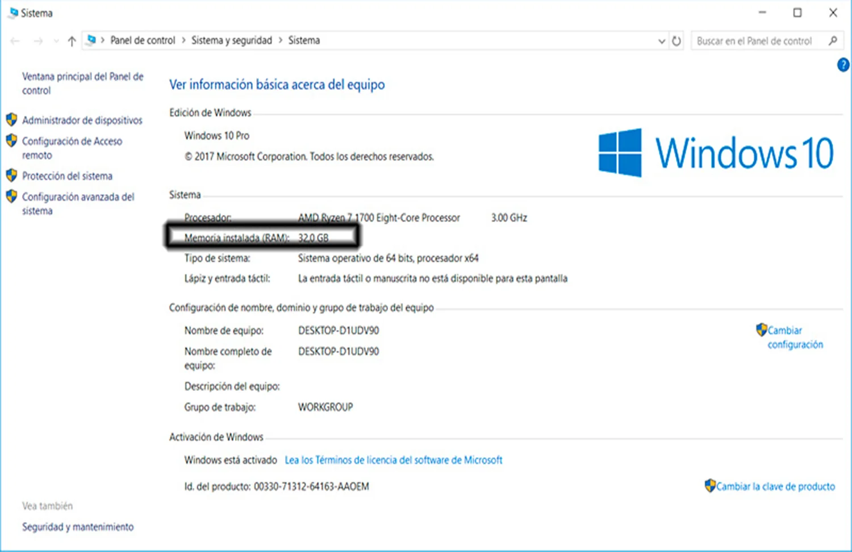The image size is (852, 552).
Task: Expand chevron after Panel de control breadcrumb
Action: [x=183, y=40]
